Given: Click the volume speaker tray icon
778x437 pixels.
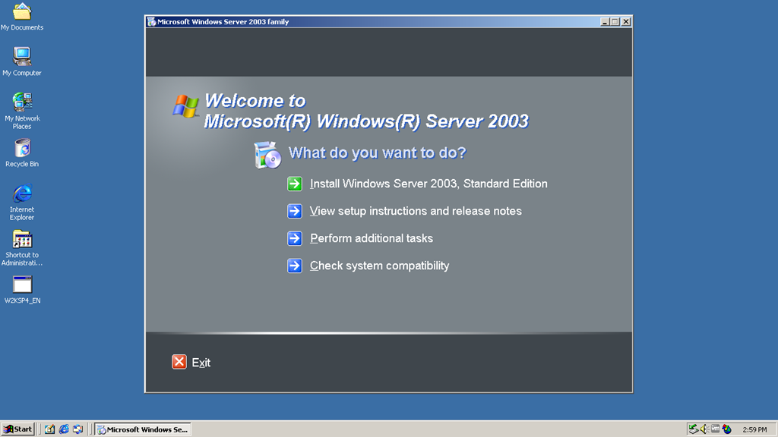Looking at the screenshot, I should click(704, 429).
